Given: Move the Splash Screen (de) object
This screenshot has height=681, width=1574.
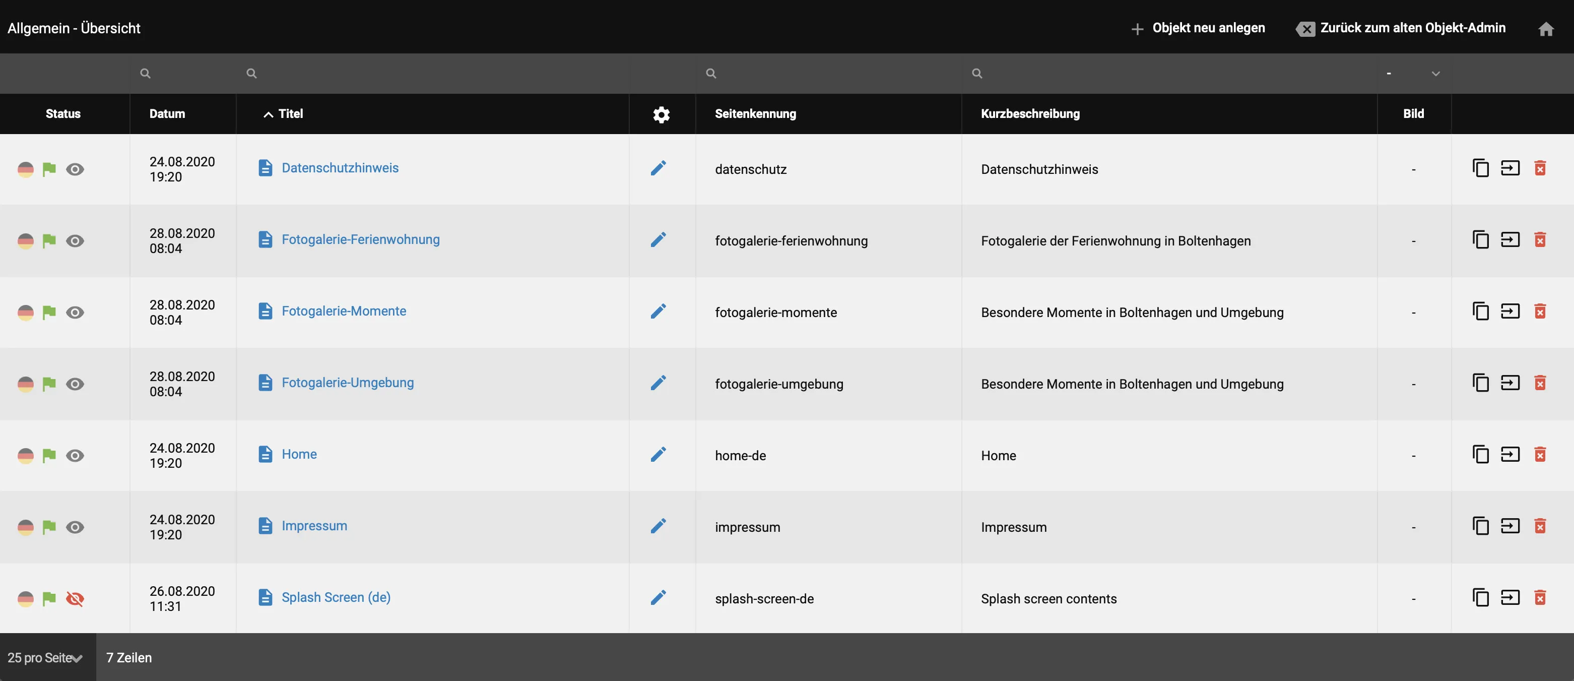Looking at the screenshot, I should (x=1510, y=597).
